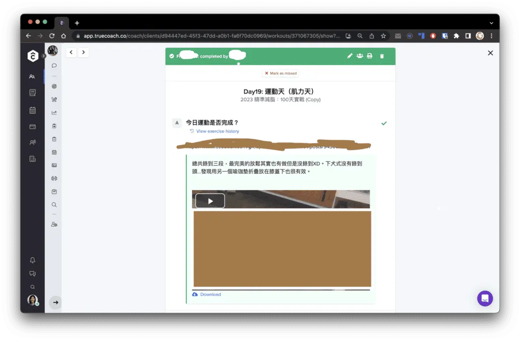
Task: Open the group icon in workout header
Action: point(360,56)
